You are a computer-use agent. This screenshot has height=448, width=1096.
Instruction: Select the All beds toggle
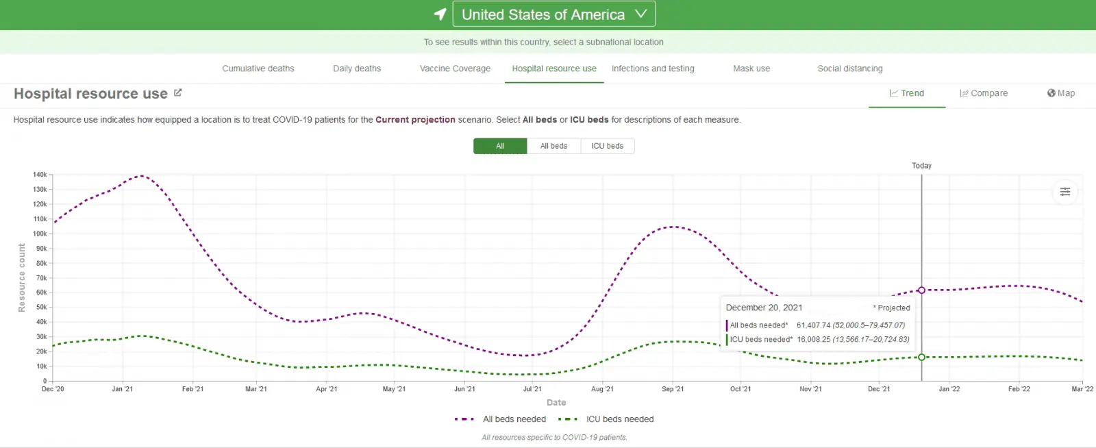point(553,146)
